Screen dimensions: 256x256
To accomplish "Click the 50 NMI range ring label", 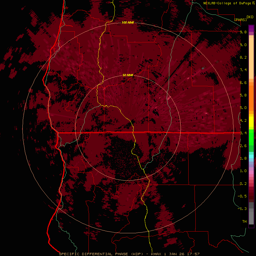I will tap(128, 75).
